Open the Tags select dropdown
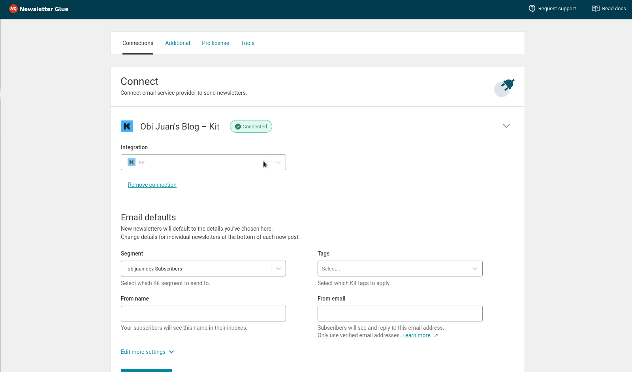This screenshot has height=372, width=632. 475,269
